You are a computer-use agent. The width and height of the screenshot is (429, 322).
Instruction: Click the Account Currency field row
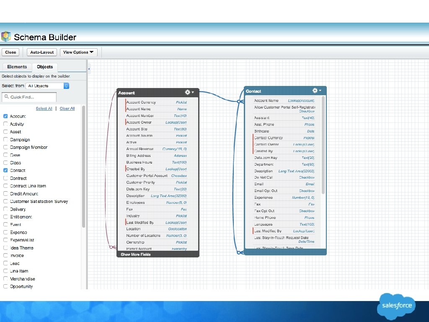[x=156, y=102]
